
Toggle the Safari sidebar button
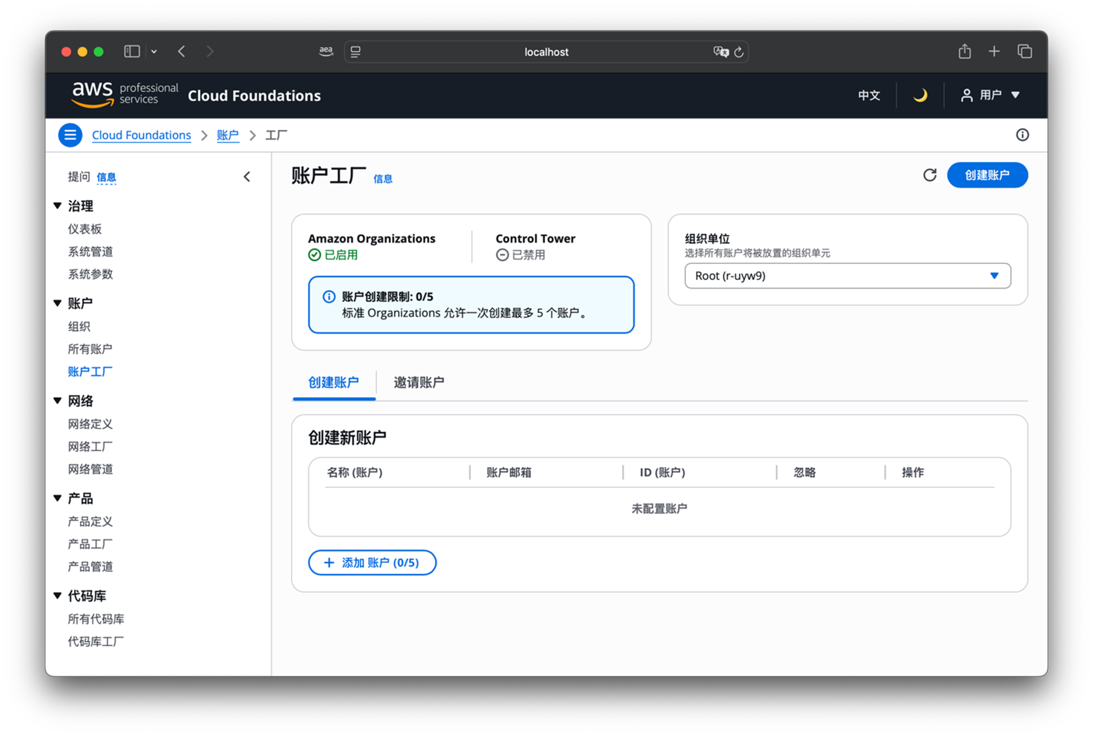132,51
